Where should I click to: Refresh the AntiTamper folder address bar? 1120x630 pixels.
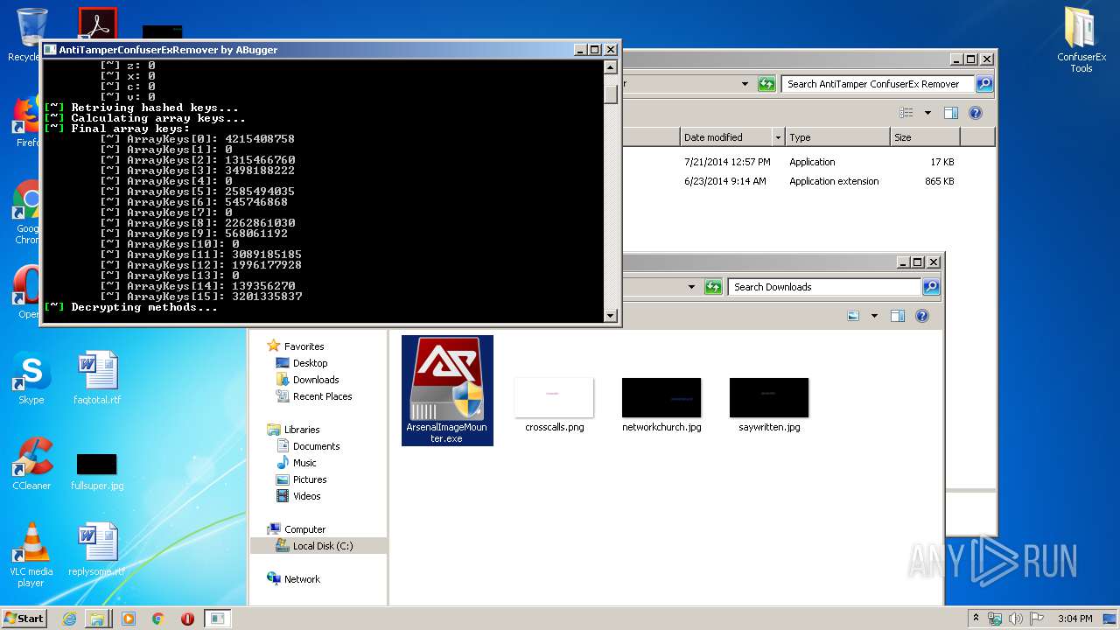coord(766,84)
